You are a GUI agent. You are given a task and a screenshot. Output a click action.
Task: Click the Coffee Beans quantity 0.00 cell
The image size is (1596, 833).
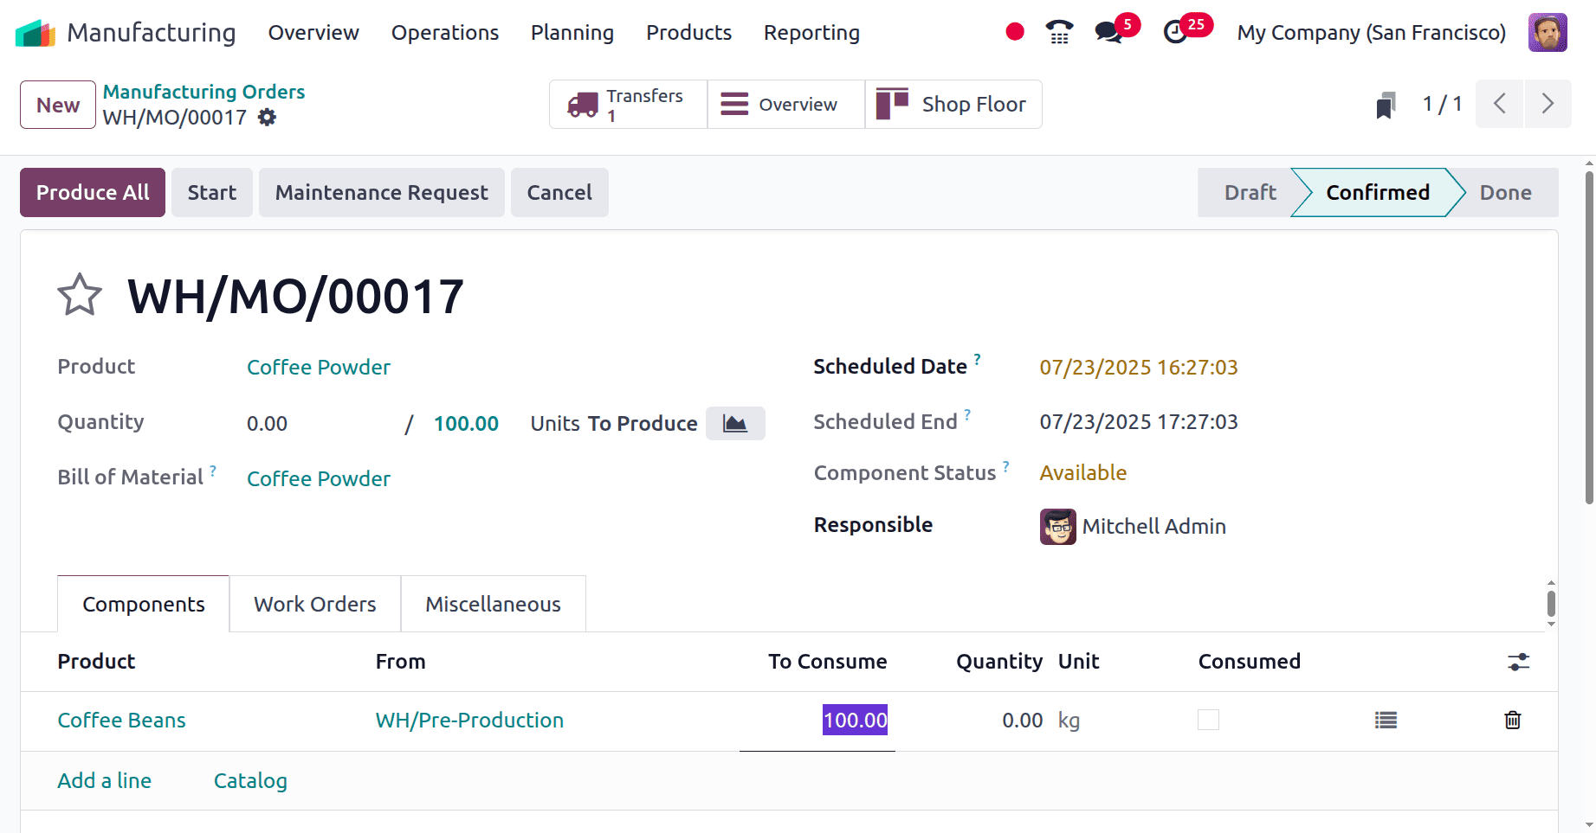pos(1022,721)
